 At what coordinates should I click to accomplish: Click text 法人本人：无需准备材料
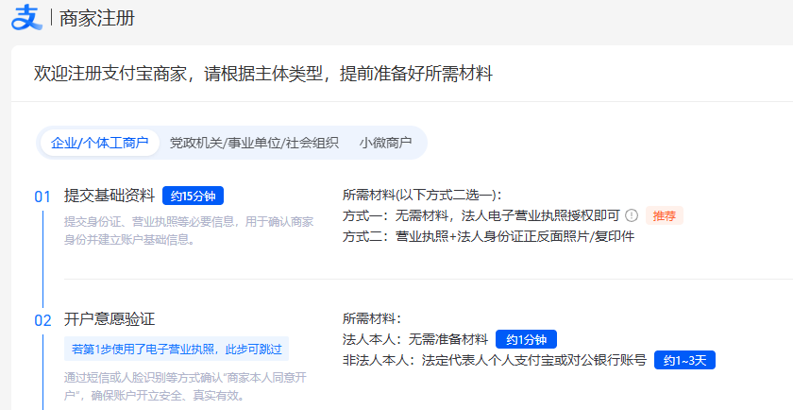[415, 339]
